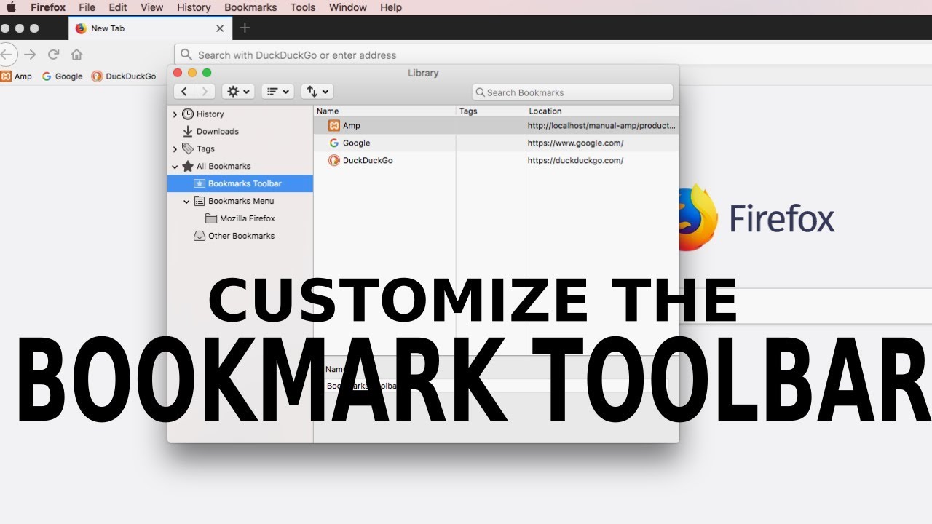Click the Amp favicon in Library list
932x524 pixels.
(334, 126)
